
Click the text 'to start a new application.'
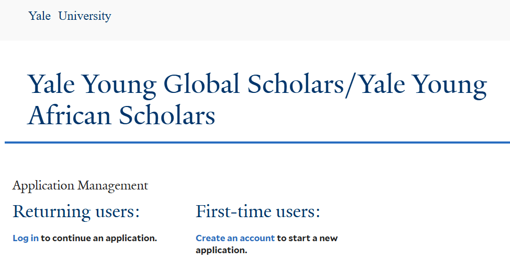[307, 239]
